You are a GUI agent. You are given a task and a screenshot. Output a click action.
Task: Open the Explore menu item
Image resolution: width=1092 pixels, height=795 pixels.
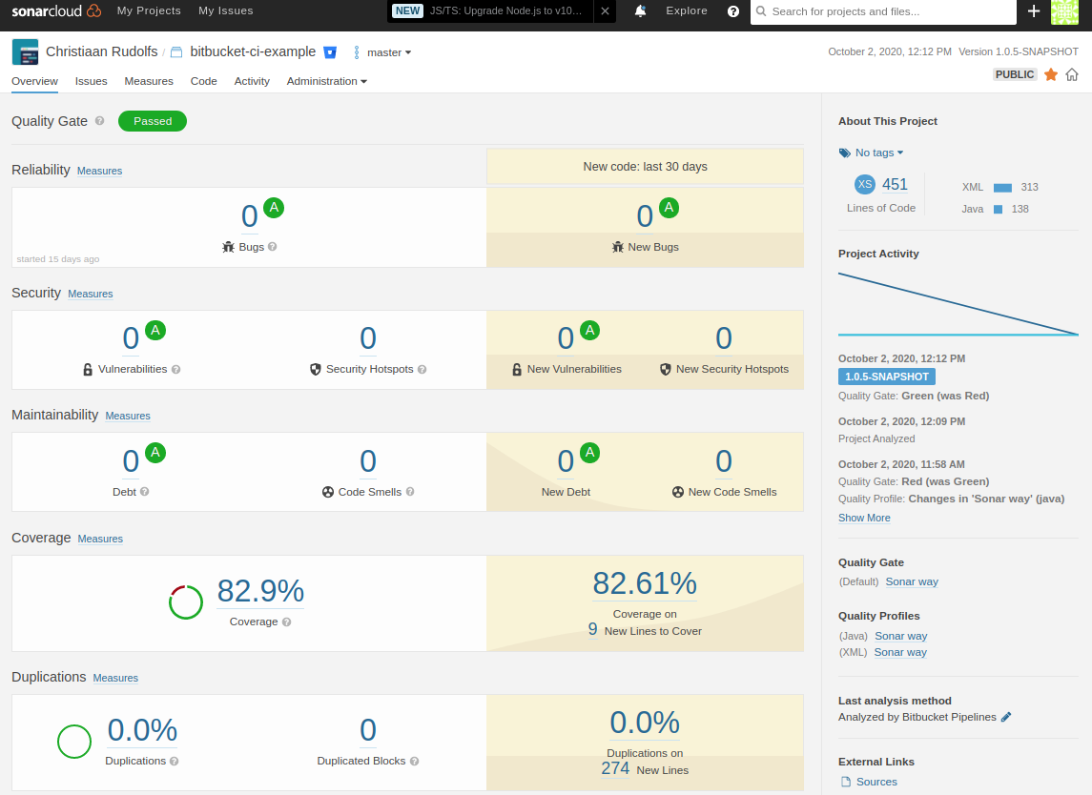tap(687, 11)
